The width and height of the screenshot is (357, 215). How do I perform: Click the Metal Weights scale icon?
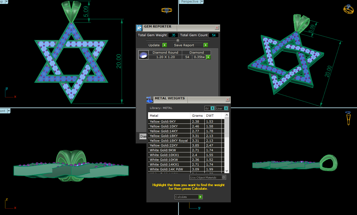(x=150, y=100)
